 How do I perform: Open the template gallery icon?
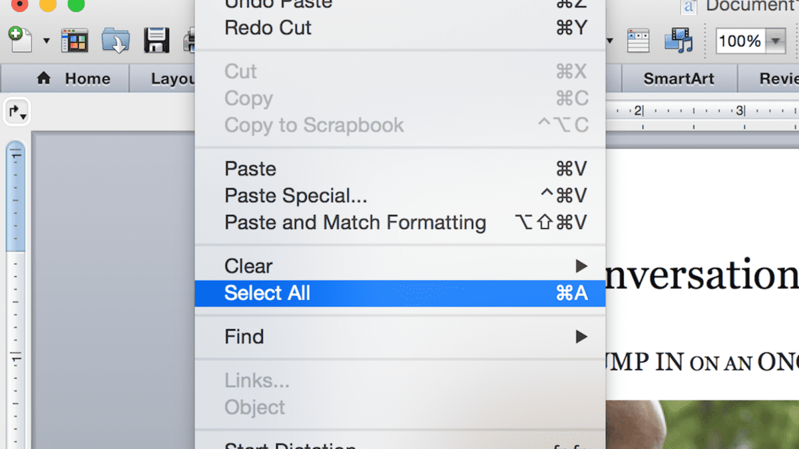[75, 41]
